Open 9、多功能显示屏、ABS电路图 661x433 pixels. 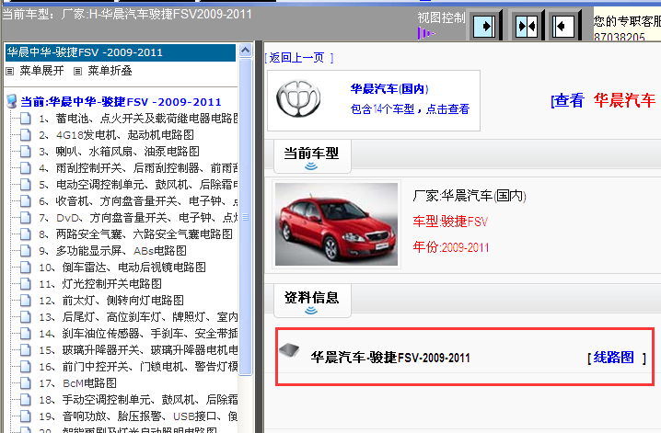112,250
